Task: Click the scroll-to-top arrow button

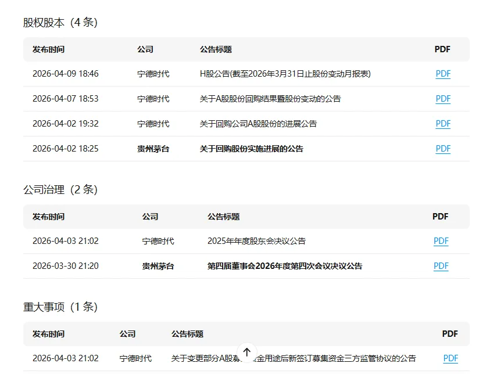Action: pyautogui.click(x=247, y=352)
